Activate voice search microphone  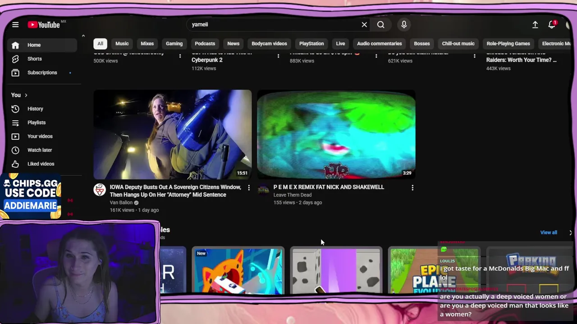point(404,25)
